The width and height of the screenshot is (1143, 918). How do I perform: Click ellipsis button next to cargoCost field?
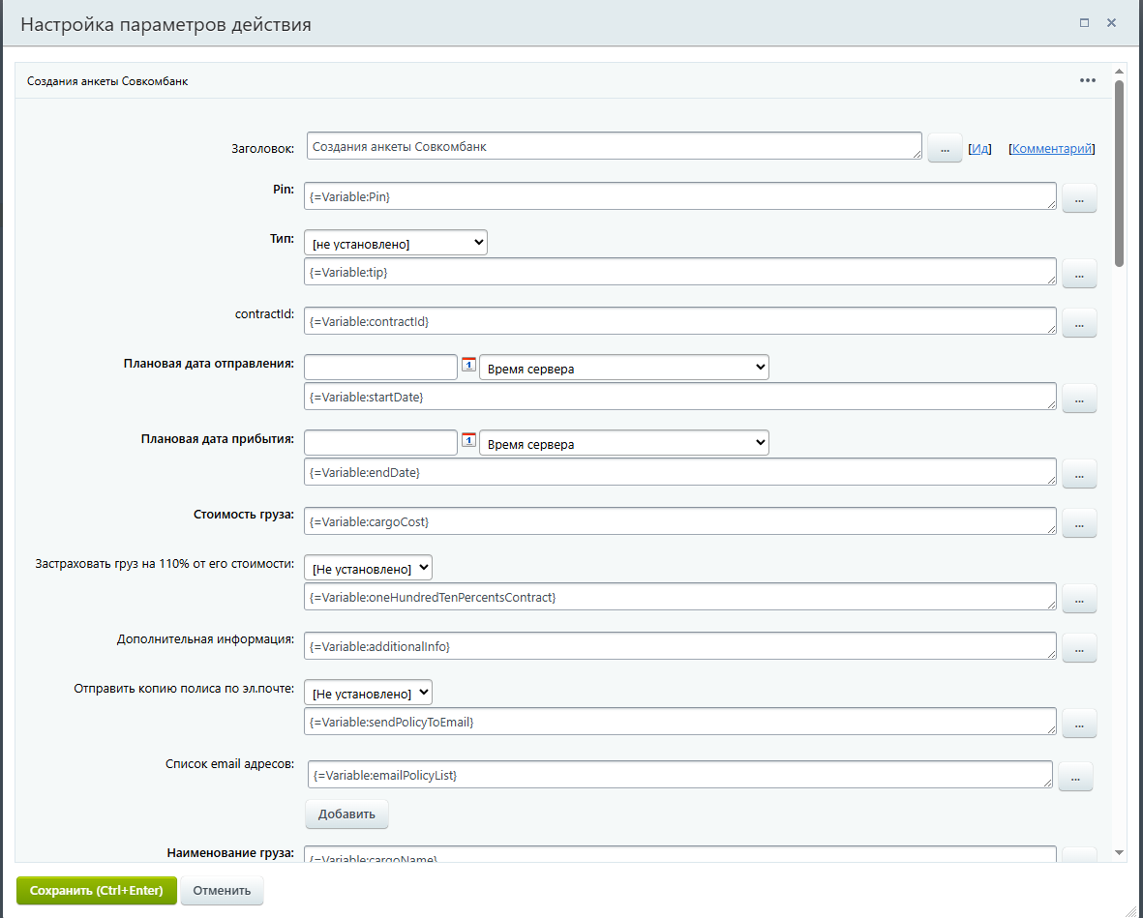coord(1079,523)
